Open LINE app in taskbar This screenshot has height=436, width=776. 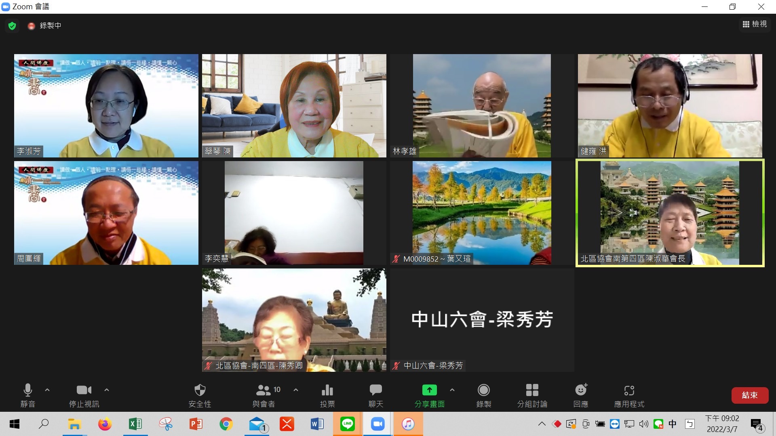click(x=348, y=424)
